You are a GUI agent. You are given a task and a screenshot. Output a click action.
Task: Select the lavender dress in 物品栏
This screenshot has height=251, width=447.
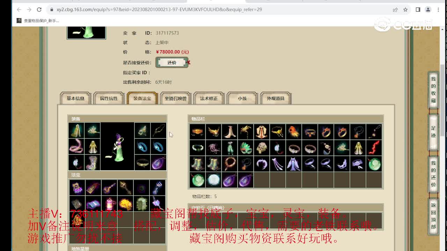tap(294, 164)
